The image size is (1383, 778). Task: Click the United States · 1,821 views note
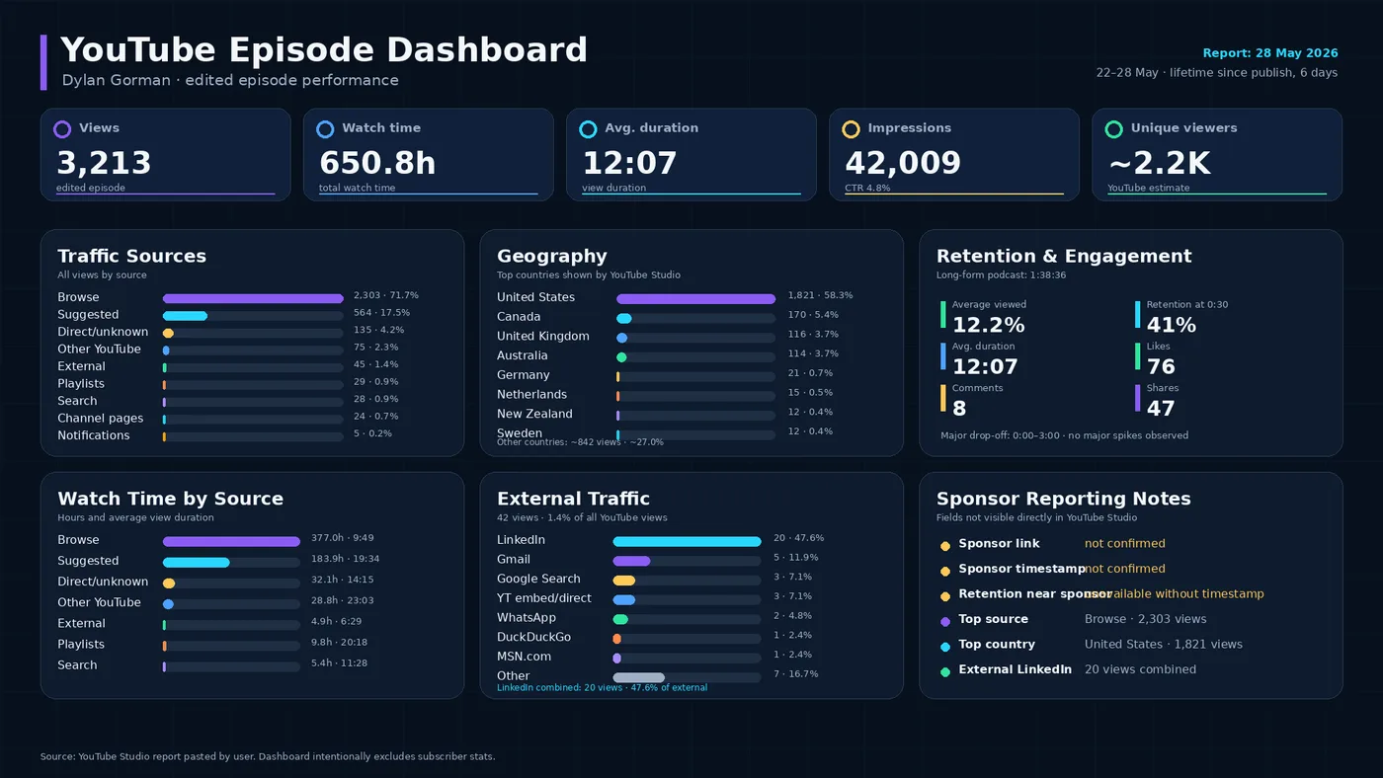(1164, 645)
